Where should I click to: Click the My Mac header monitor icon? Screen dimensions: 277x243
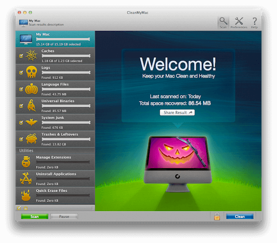pyautogui.click(x=24, y=23)
